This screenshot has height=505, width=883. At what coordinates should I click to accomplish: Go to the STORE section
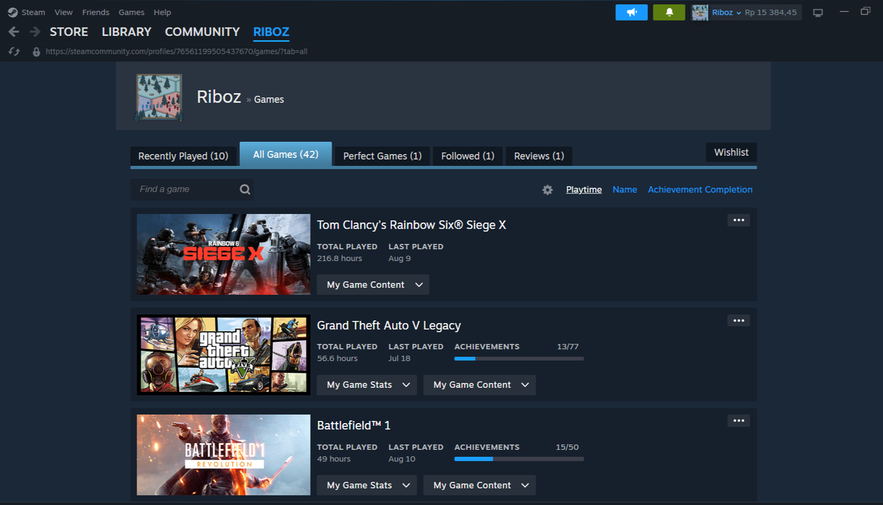(69, 32)
